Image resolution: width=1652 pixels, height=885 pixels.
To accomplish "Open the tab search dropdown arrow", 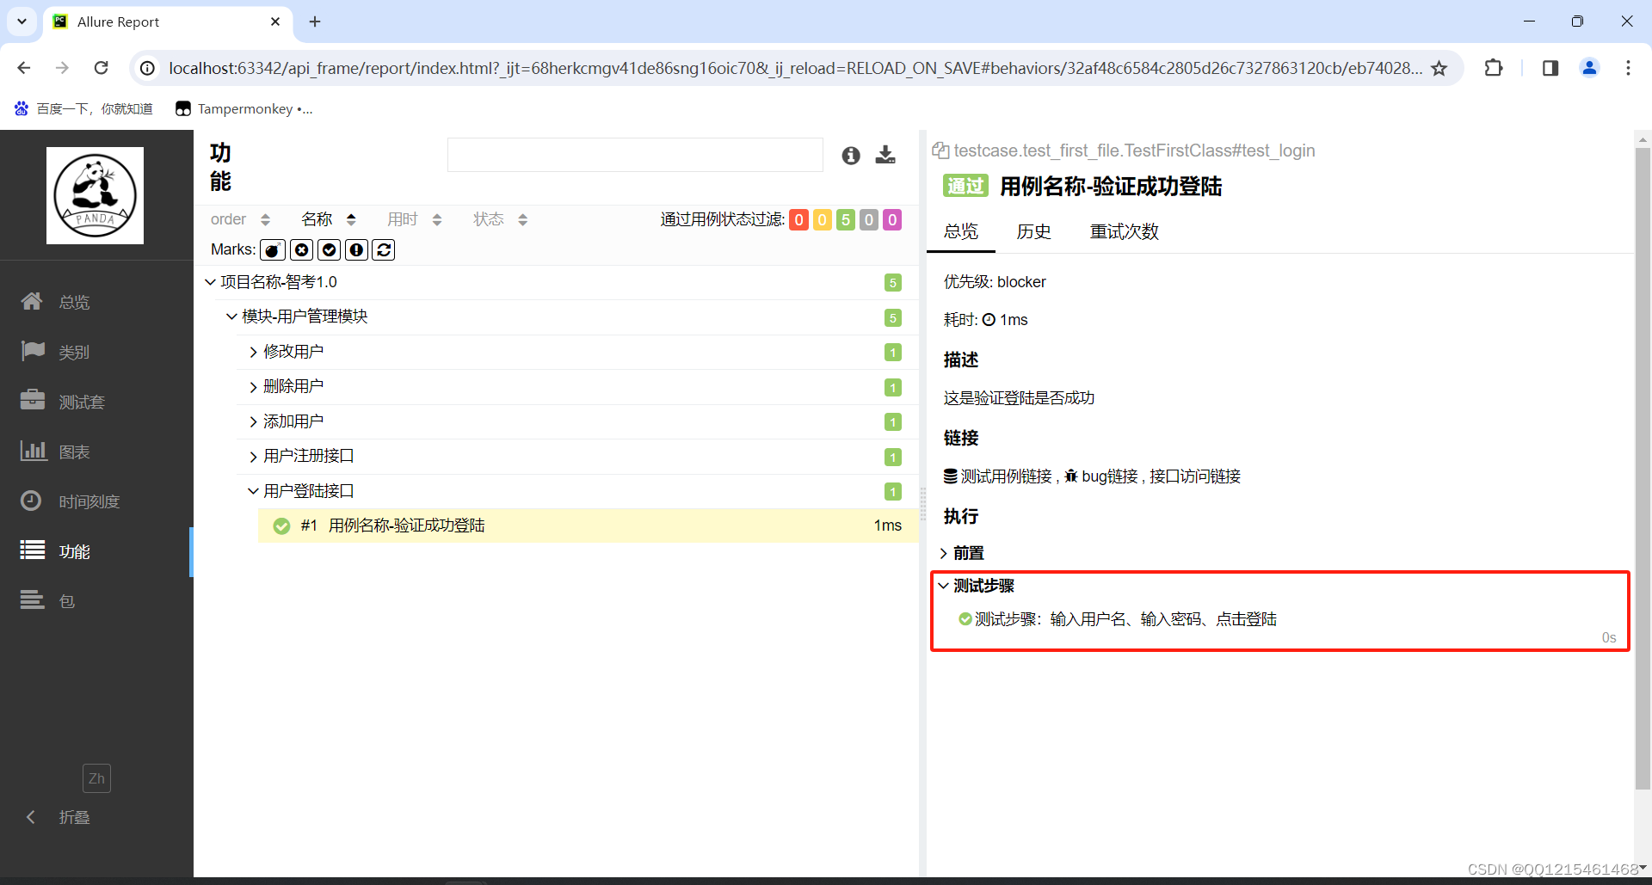I will tap(22, 22).
